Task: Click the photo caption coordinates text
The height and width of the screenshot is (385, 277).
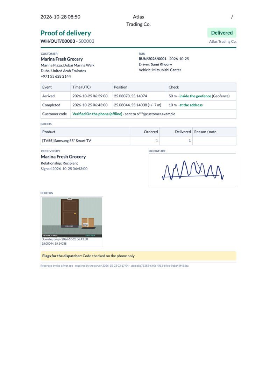Action: coord(54,244)
